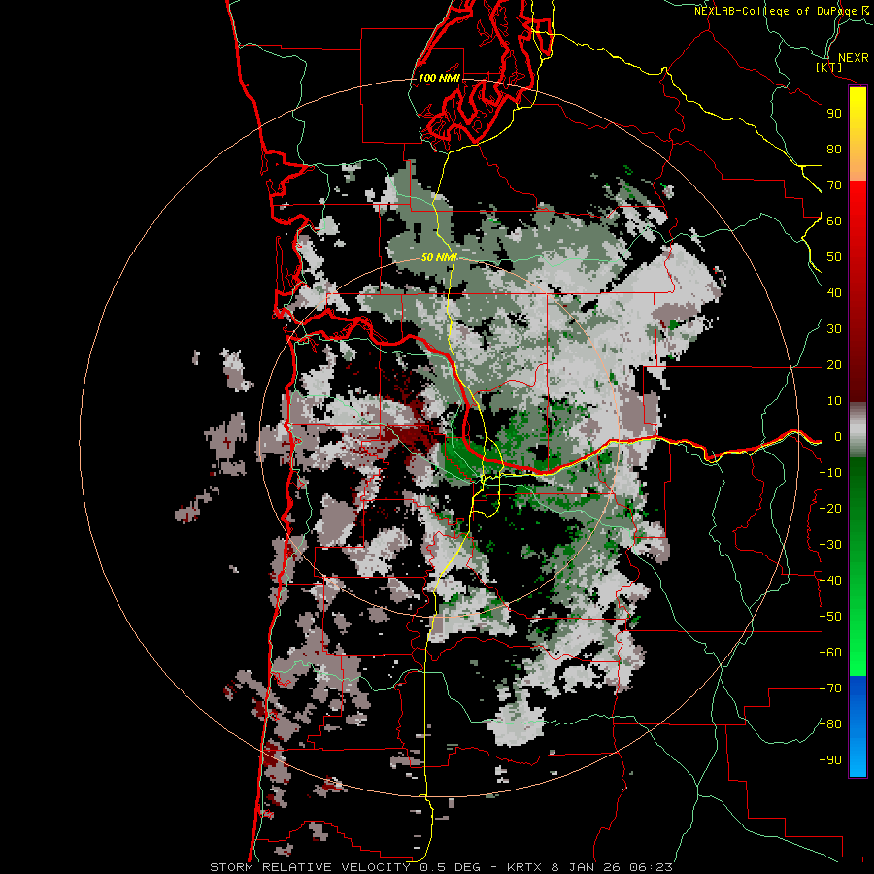
Task: Click the "100 NMI" range ring label
Action: (439, 78)
